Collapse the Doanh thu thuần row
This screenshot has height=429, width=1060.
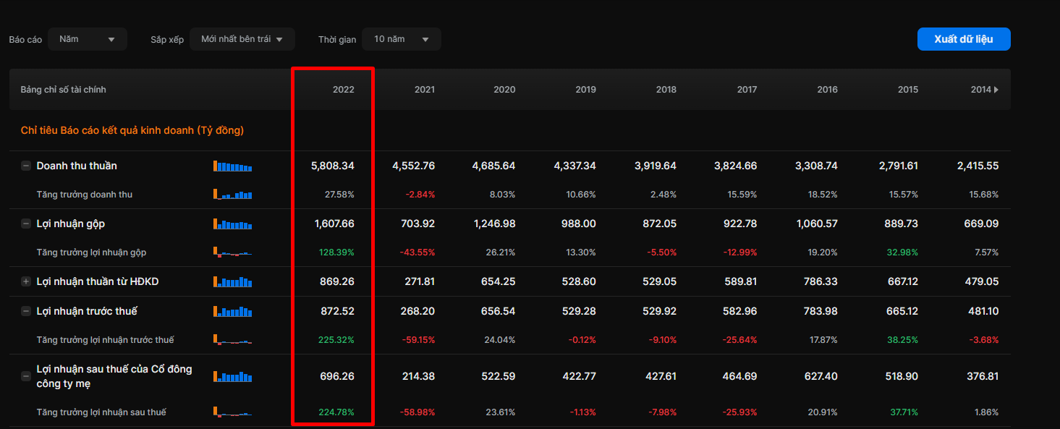(x=26, y=166)
